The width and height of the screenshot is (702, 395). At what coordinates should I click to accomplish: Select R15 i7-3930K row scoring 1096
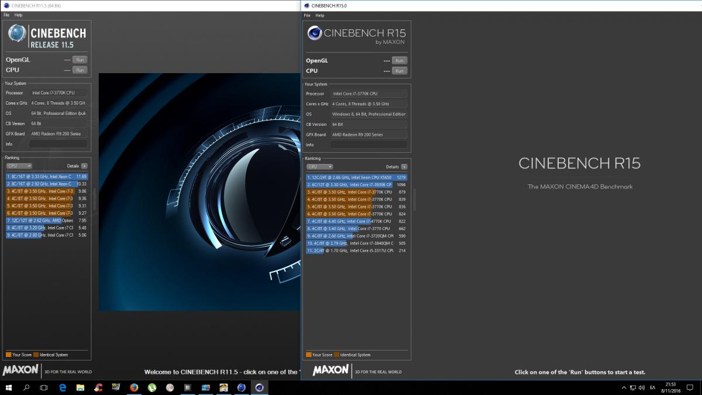tap(356, 184)
